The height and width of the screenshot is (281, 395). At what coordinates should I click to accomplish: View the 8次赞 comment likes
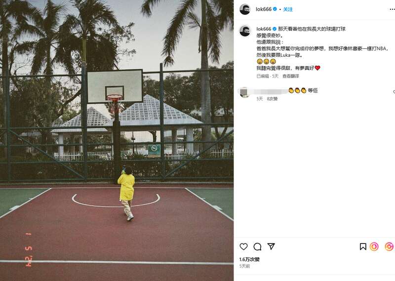click(x=272, y=99)
